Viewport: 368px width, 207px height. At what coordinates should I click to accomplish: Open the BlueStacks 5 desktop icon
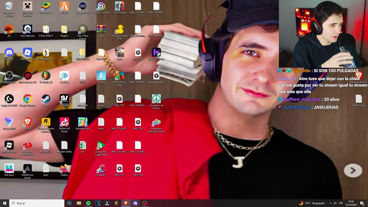tap(46, 8)
